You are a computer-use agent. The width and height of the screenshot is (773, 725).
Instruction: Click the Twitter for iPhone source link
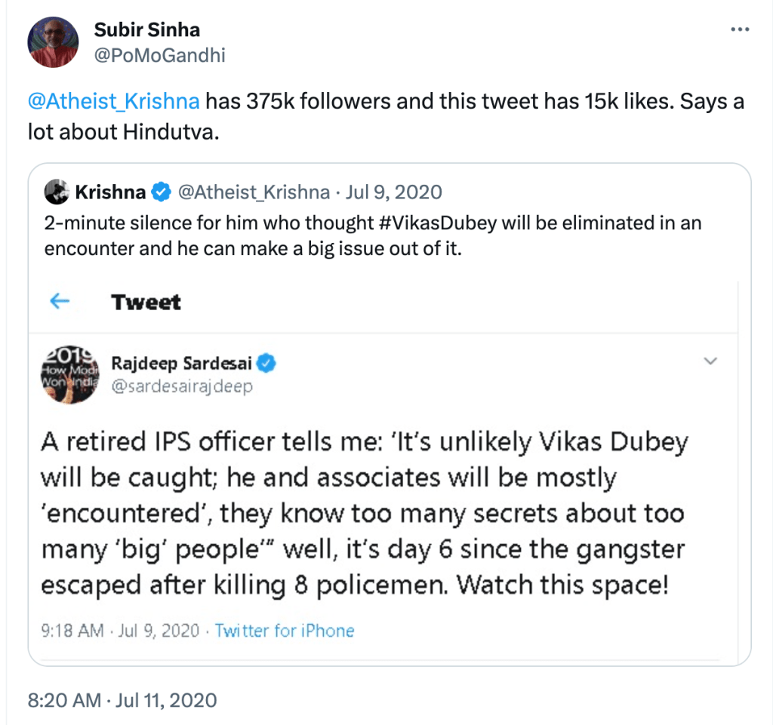285,630
